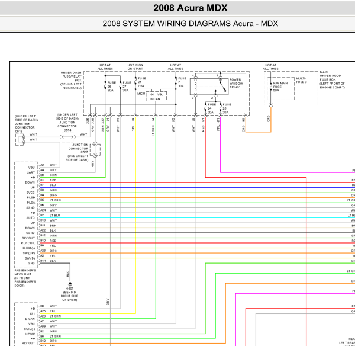Click the FUSE 7 10A label

click(182, 82)
